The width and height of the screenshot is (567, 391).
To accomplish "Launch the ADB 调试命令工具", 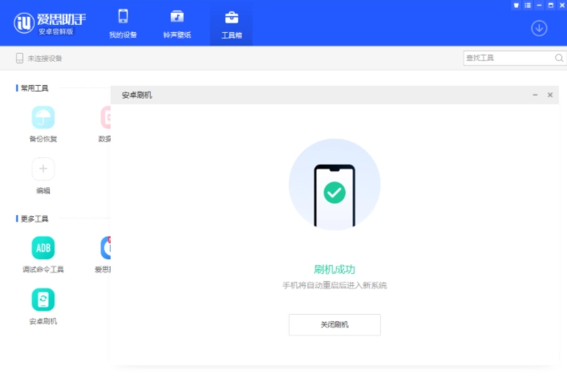I will click(43, 248).
